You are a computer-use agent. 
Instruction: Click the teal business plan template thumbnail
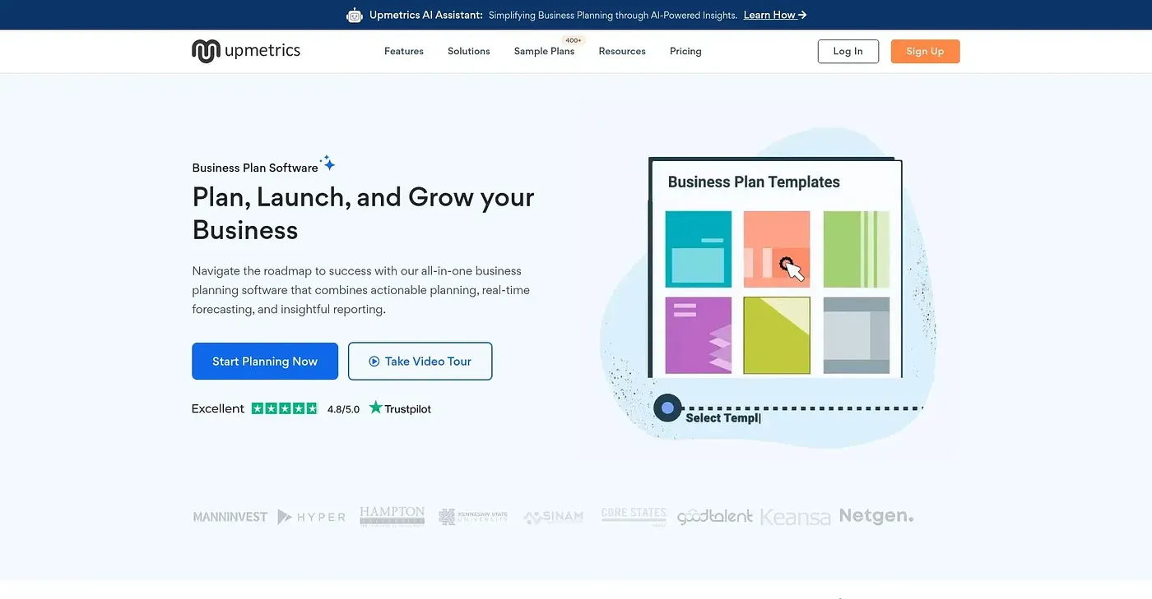[x=699, y=249]
